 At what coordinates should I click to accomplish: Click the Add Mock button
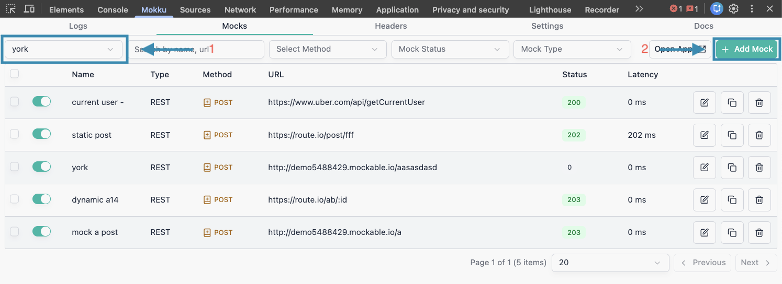[747, 49]
